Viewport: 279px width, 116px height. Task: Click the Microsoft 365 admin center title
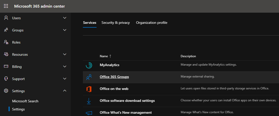39,6
